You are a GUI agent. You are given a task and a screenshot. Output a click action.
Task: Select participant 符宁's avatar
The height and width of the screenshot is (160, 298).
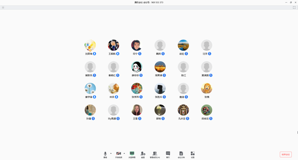click(137, 45)
